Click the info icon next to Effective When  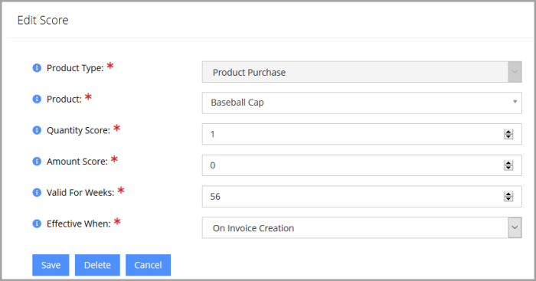pos(37,224)
